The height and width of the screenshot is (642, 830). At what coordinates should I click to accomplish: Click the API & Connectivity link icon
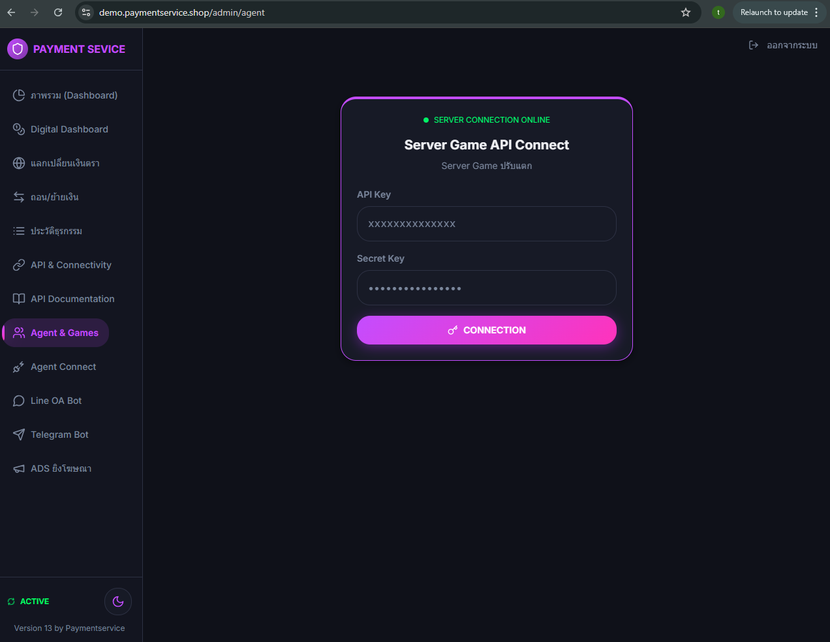(19, 265)
